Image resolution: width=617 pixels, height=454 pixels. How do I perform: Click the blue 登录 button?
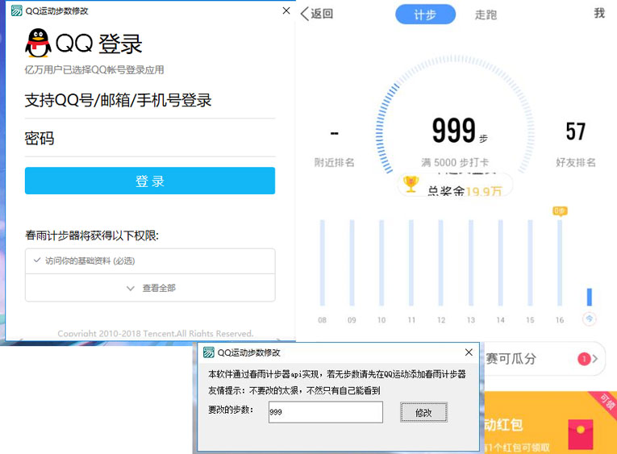click(x=150, y=181)
